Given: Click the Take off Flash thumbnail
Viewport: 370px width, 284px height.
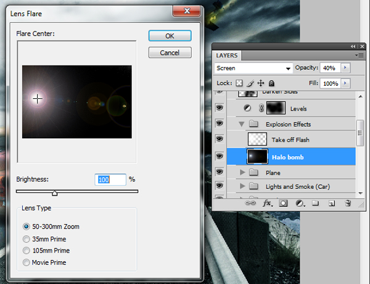Looking at the screenshot, I should click(x=257, y=139).
